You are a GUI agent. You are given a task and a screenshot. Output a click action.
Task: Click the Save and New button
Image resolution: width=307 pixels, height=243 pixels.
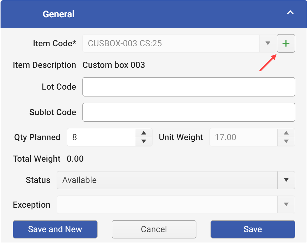click(x=55, y=229)
